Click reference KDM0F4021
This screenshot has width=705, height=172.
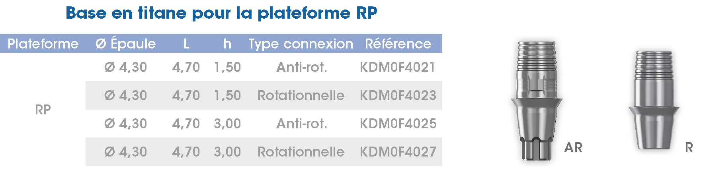397,67
